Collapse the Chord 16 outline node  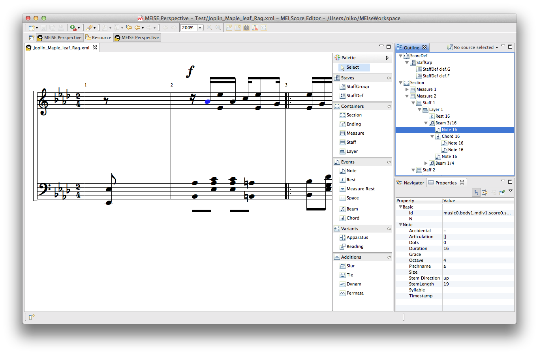[432, 136]
